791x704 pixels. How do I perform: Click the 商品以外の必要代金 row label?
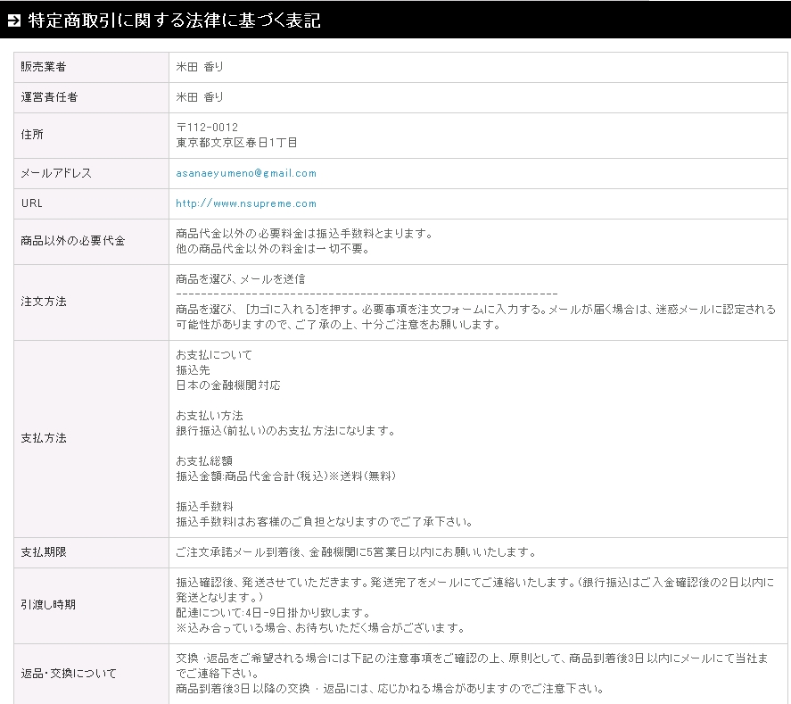click(73, 241)
